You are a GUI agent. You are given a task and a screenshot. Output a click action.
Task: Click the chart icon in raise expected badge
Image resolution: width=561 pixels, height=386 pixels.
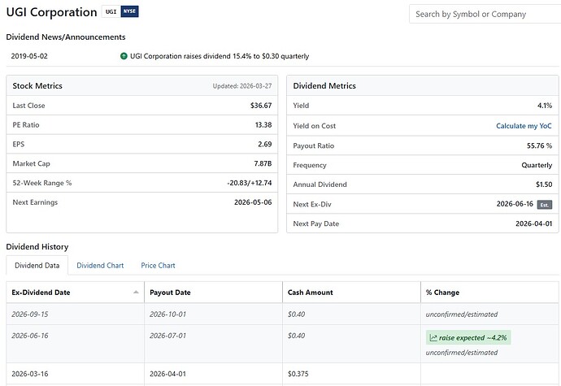pyautogui.click(x=433, y=338)
